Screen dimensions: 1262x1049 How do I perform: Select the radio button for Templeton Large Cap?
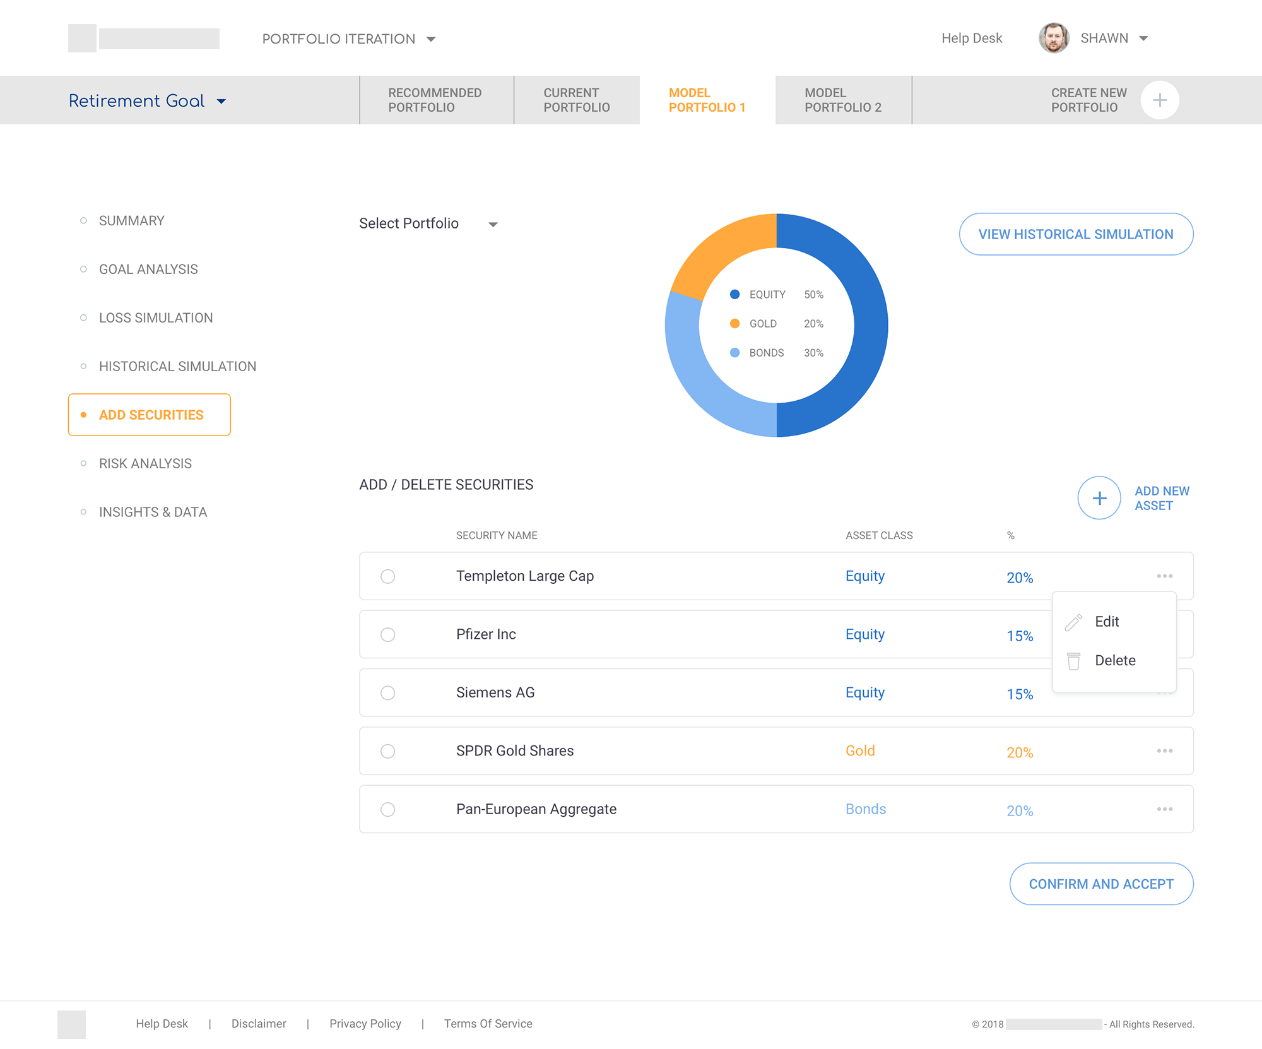387,576
